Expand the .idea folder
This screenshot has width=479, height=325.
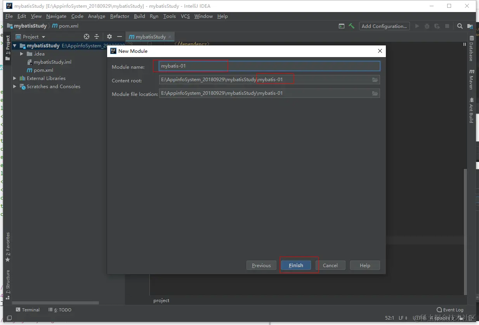(22, 54)
